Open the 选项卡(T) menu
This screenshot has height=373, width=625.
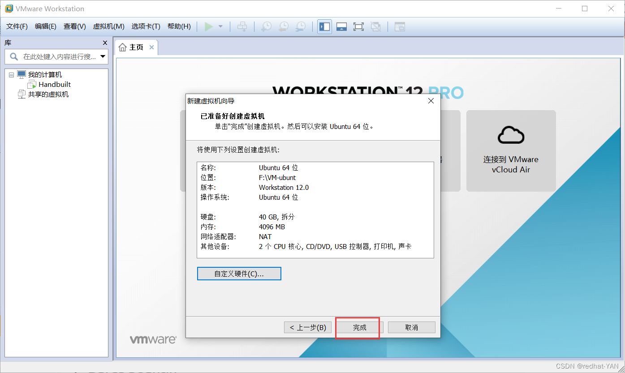click(146, 26)
